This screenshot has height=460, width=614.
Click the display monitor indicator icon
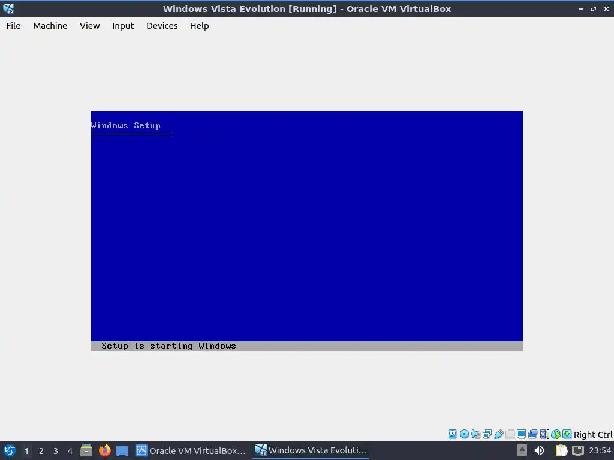[521, 434]
